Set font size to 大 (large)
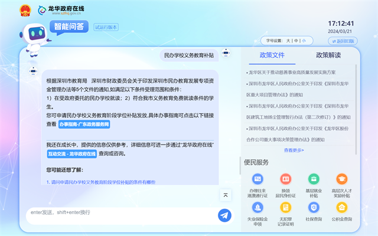This screenshot has height=236, width=378. tap(288, 41)
